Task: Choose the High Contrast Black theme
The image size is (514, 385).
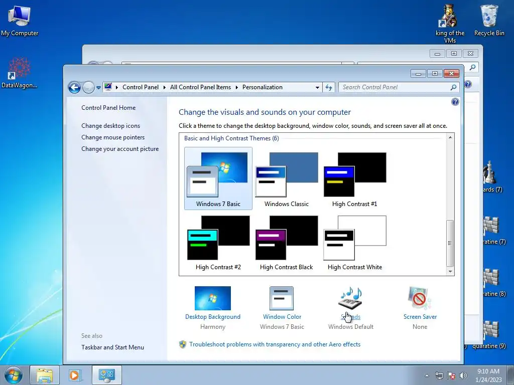Action: (x=287, y=242)
